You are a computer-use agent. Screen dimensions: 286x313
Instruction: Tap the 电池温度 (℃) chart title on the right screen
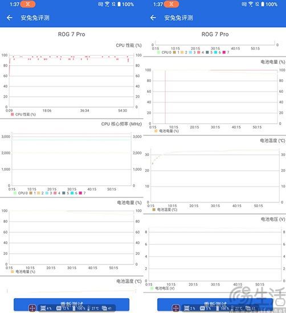click(272, 141)
